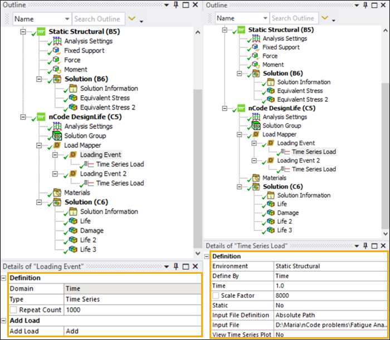Enable the Repeat Count checkbox
This screenshot has height=340, width=390.
14,309
